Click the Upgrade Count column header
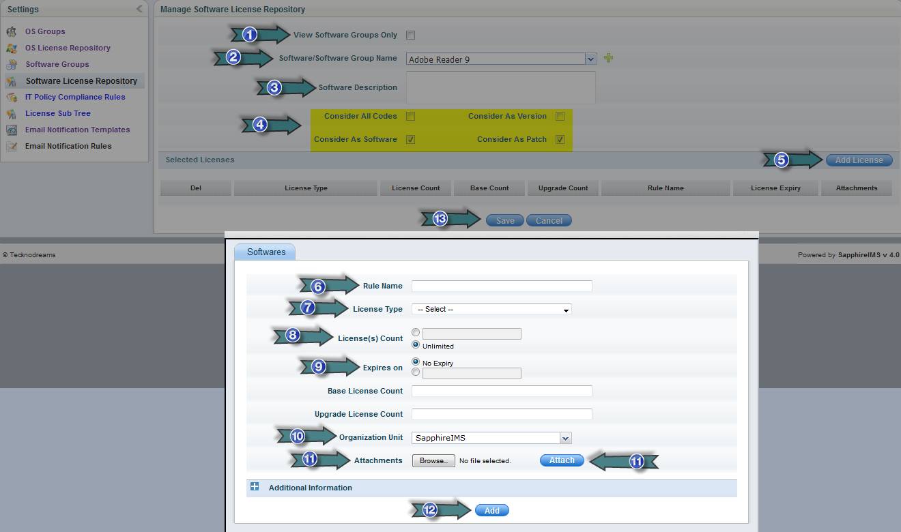901x532 pixels. pos(563,188)
